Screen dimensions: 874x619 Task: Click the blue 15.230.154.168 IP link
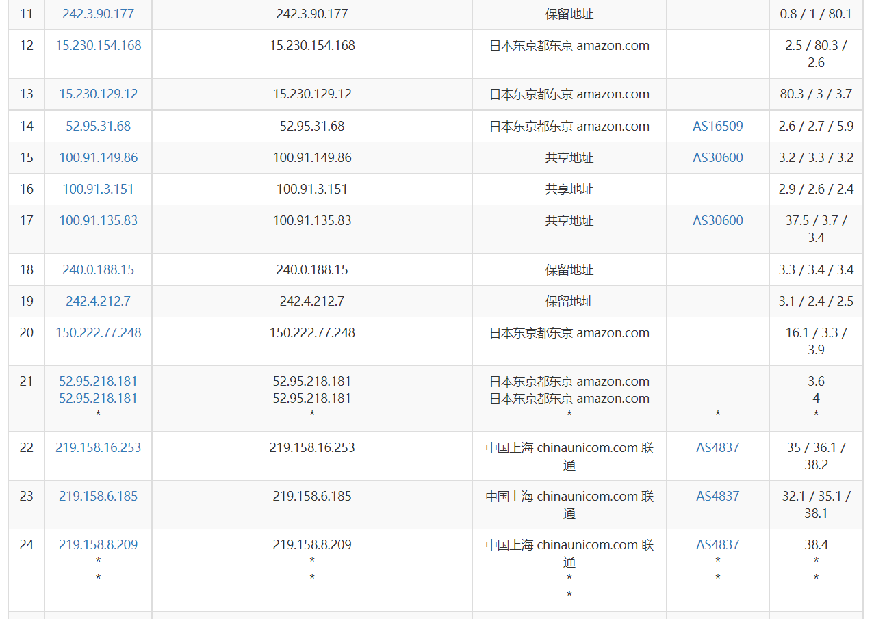[98, 46]
